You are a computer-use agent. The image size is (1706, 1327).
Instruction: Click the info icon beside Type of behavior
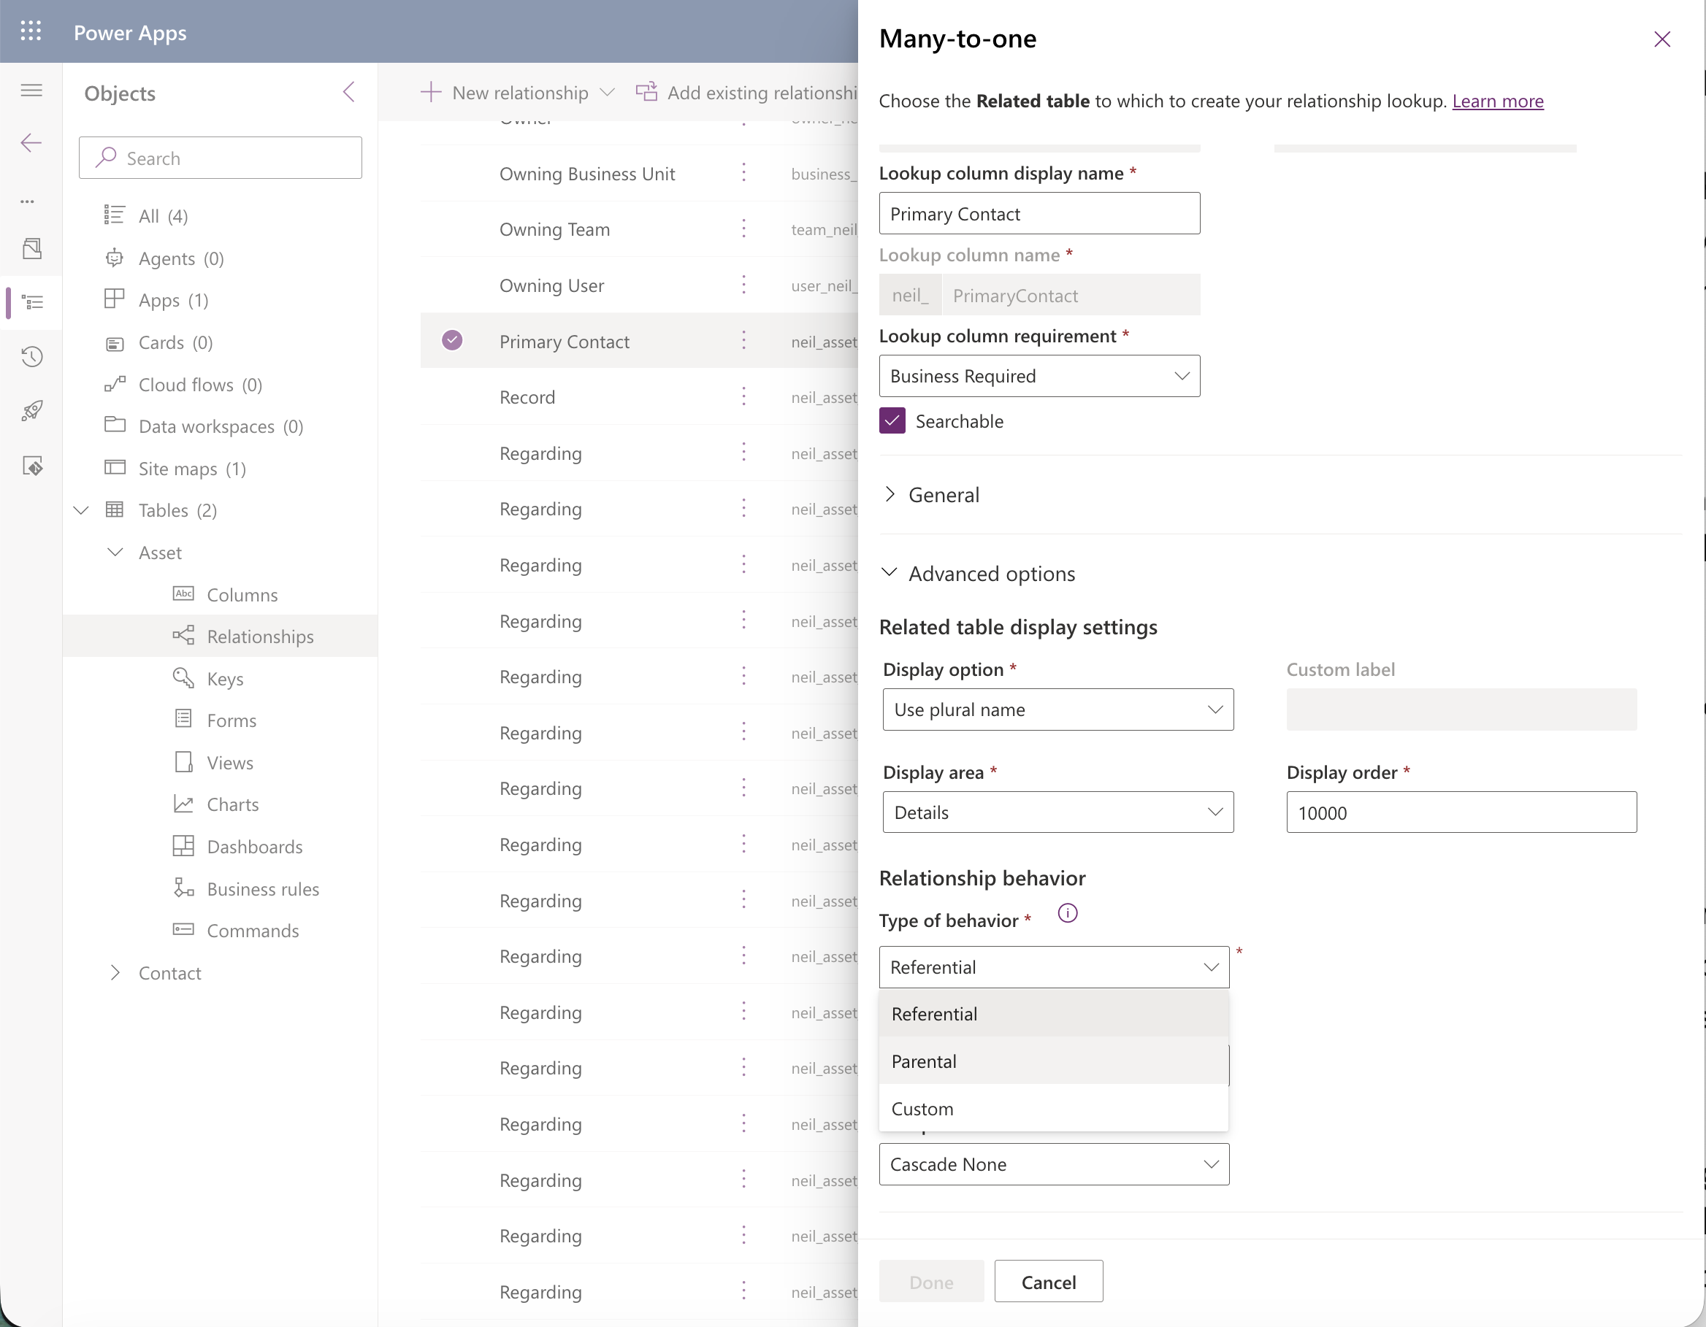coord(1067,913)
